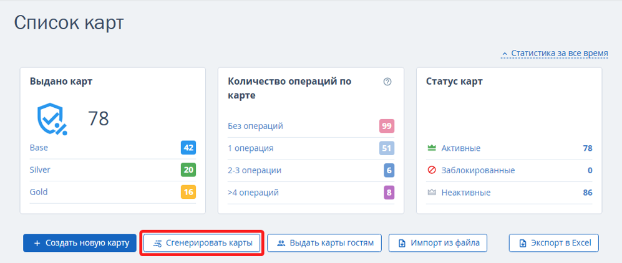Click the Статус карт heading
Screen dimensions: 622x263
(455, 82)
